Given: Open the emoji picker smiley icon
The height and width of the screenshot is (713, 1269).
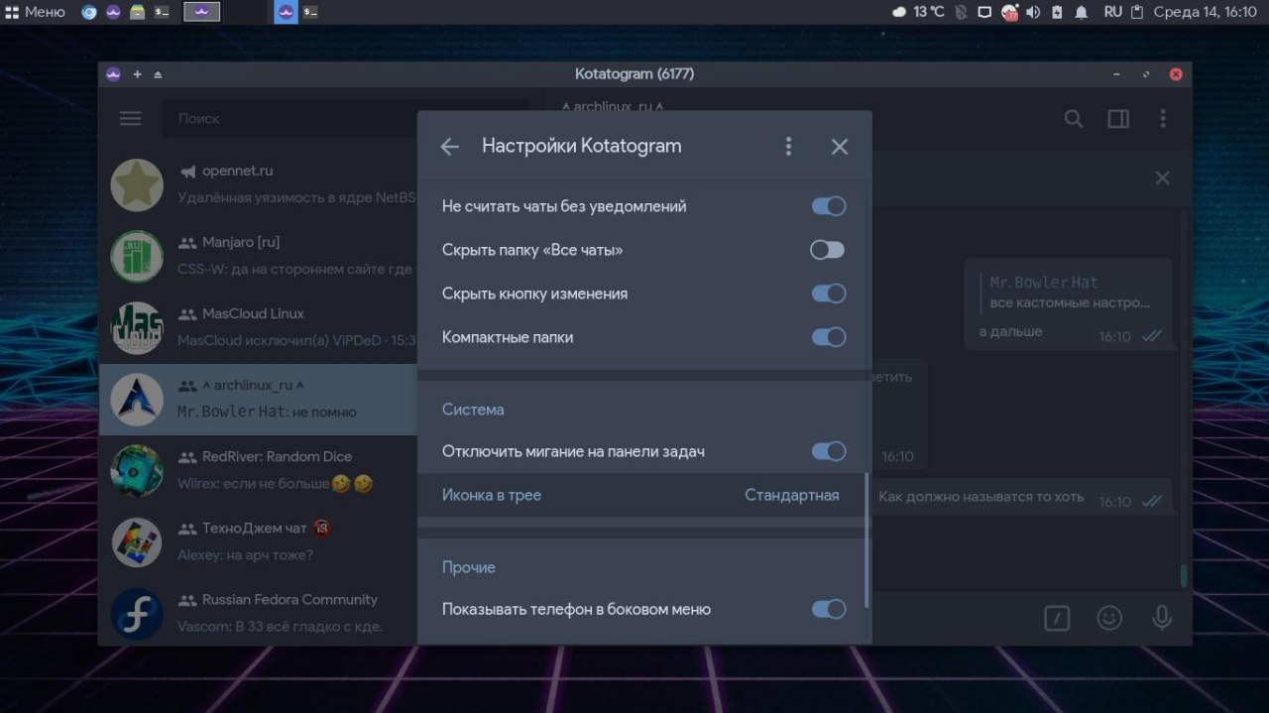Looking at the screenshot, I should coord(1109,618).
